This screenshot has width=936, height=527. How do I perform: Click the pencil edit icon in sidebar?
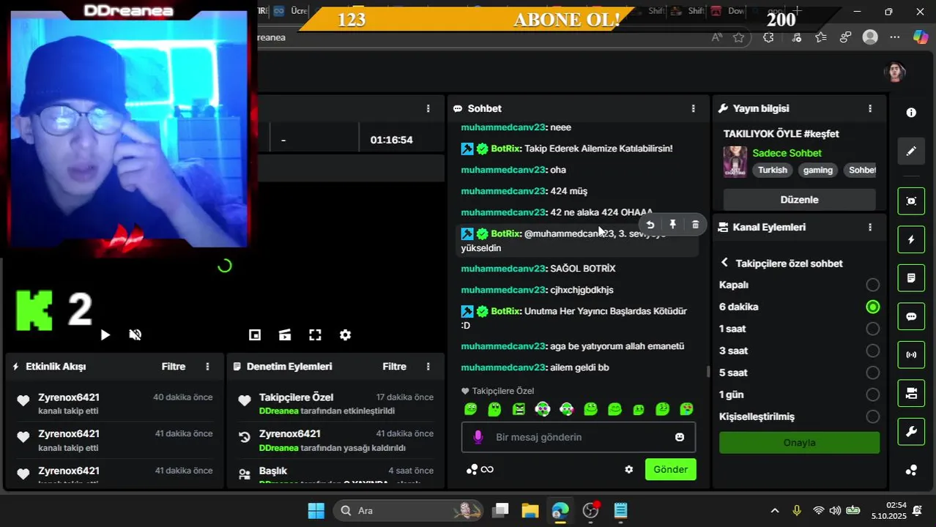[911, 151]
